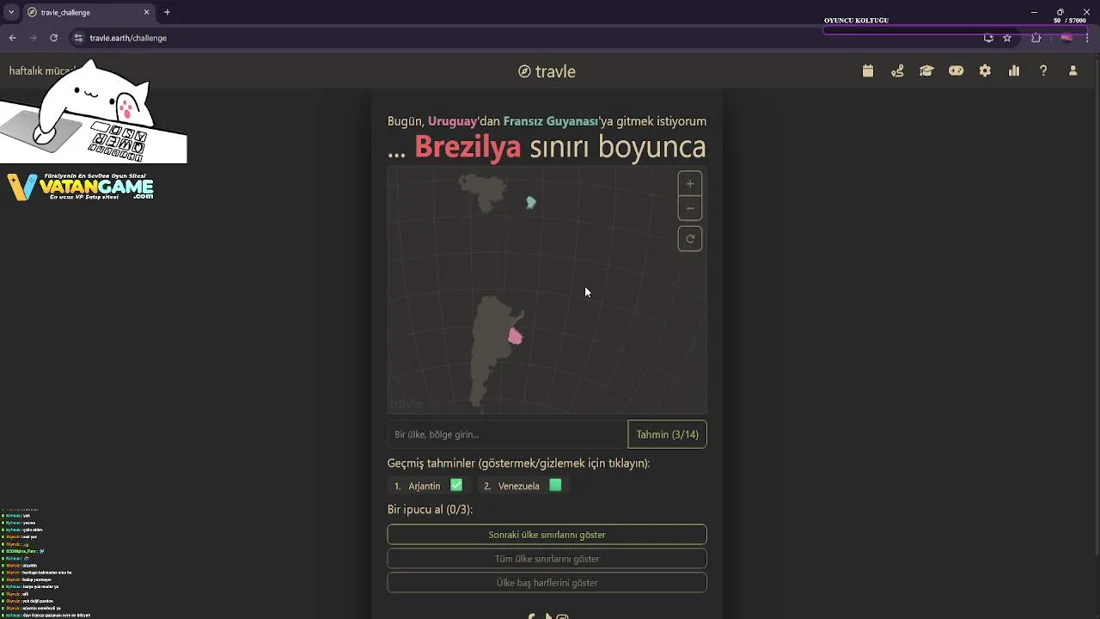
Task: Bookmark this page with the star
Action: (x=1007, y=38)
